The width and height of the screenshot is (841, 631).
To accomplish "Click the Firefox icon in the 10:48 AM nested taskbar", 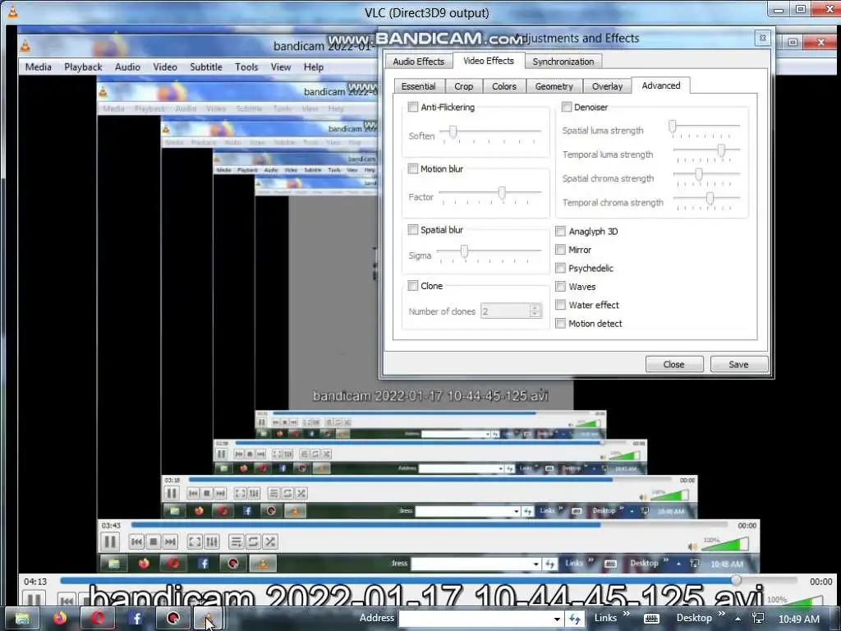I will 144,564.
